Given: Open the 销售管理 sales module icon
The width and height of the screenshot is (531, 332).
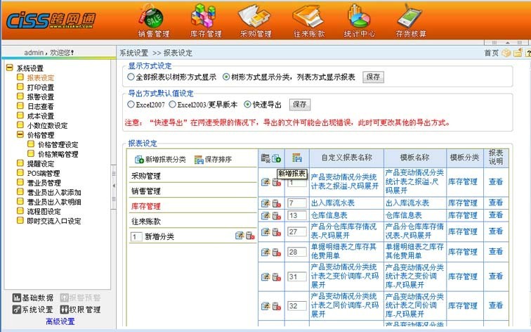Looking at the screenshot, I should click(153, 15).
